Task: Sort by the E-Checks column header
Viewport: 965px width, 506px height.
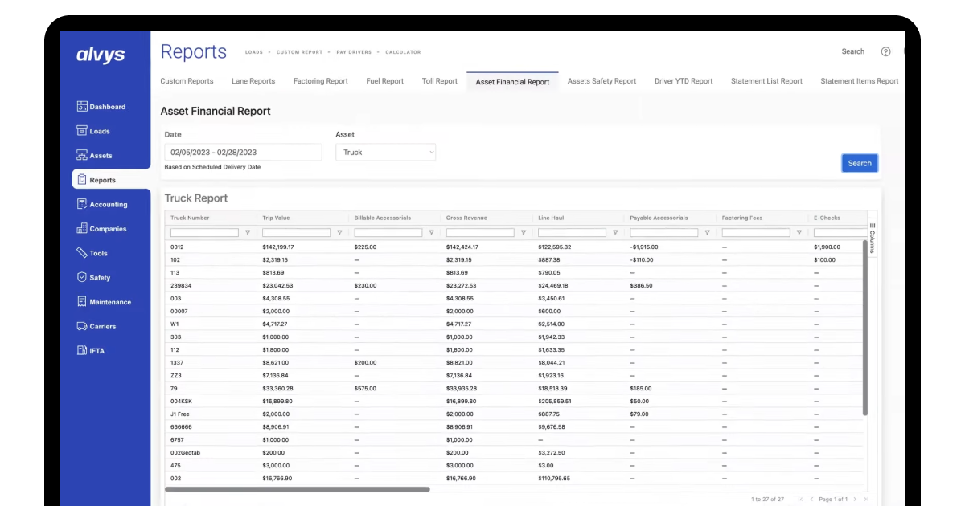Action: (827, 218)
